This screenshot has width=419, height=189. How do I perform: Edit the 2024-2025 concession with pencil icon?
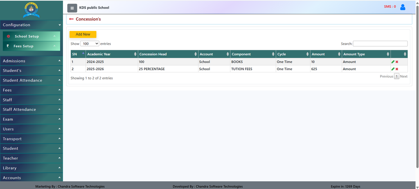(393, 62)
